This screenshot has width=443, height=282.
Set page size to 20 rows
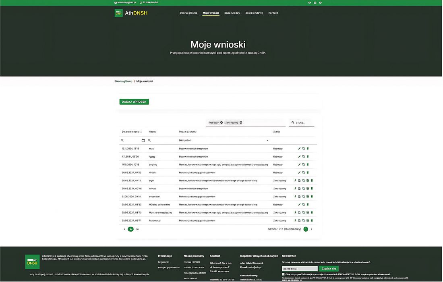coord(137,230)
